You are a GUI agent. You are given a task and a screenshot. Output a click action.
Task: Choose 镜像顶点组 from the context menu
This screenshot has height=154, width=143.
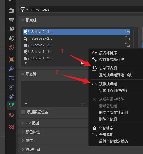click(x=117, y=84)
